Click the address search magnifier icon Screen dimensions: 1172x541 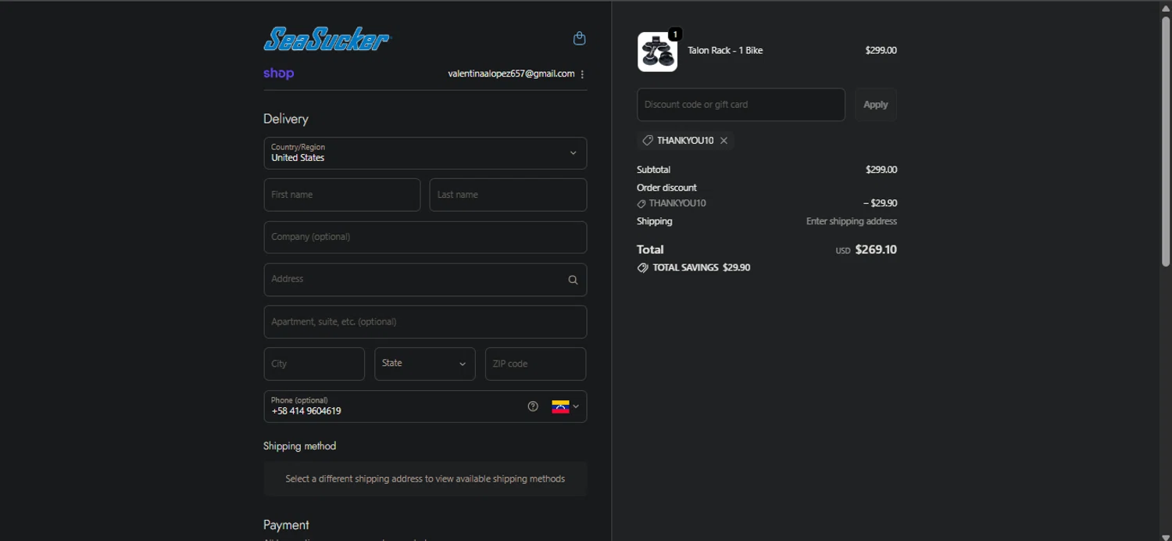click(573, 280)
